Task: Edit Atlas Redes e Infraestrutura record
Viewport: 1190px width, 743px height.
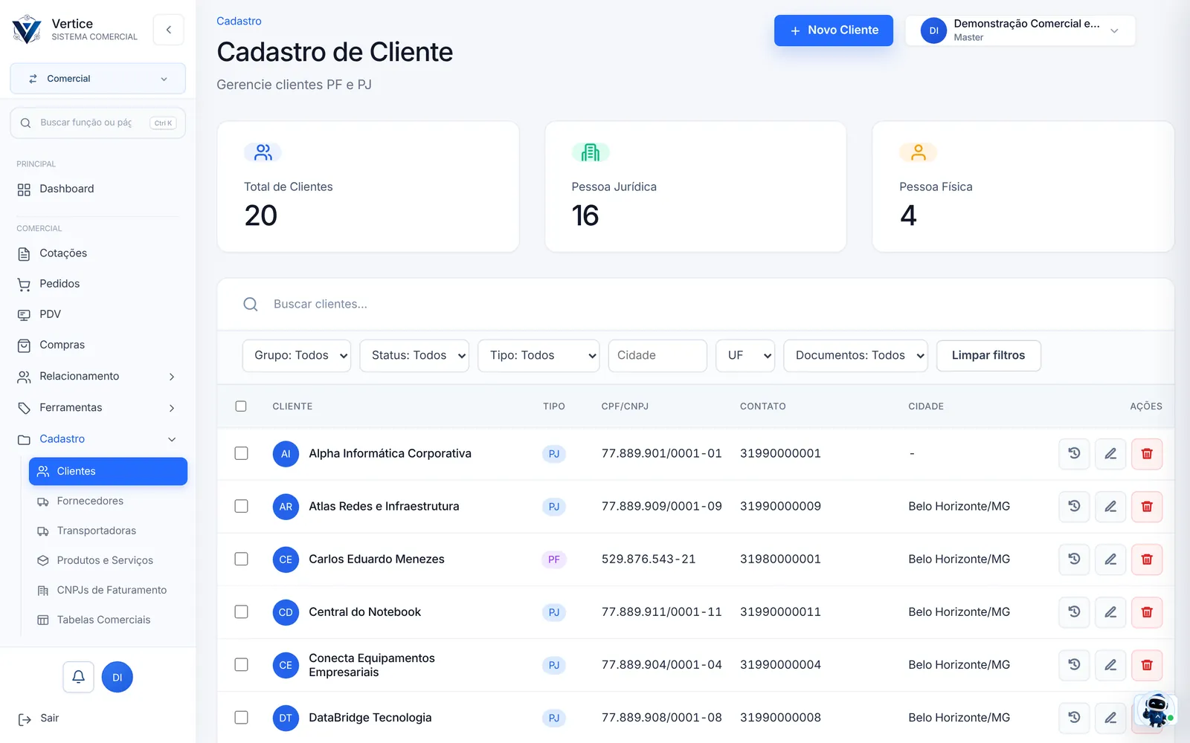Action: click(x=1110, y=506)
